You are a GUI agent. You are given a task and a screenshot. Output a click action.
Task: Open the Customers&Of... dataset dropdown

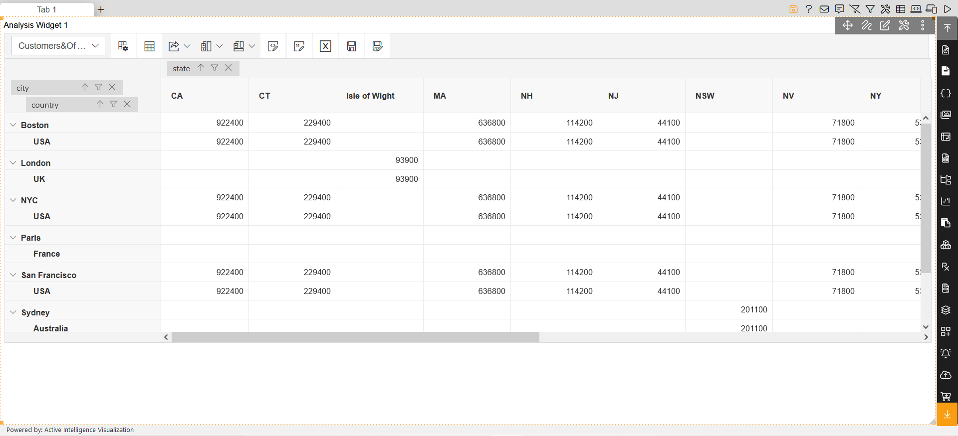click(58, 46)
